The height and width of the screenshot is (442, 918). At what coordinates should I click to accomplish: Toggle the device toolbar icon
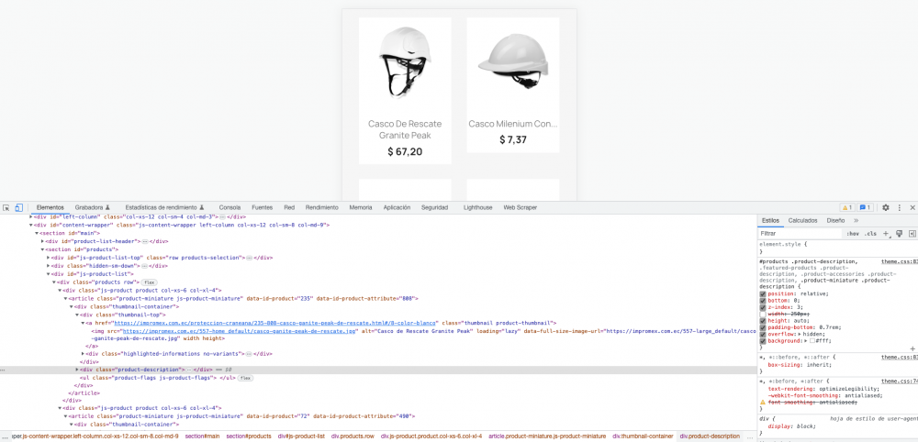pos(18,207)
